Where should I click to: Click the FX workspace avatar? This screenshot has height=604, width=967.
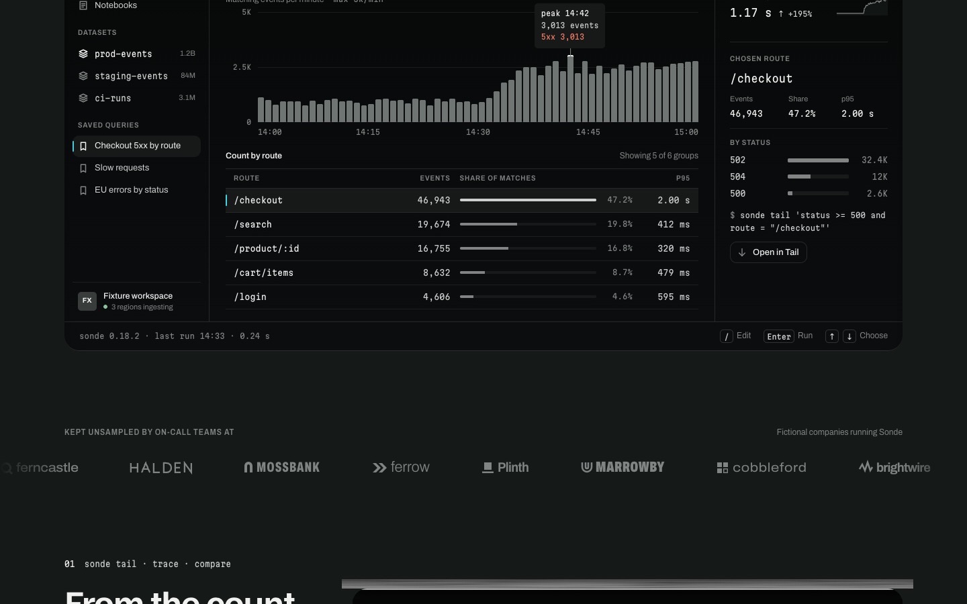[87, 301]
